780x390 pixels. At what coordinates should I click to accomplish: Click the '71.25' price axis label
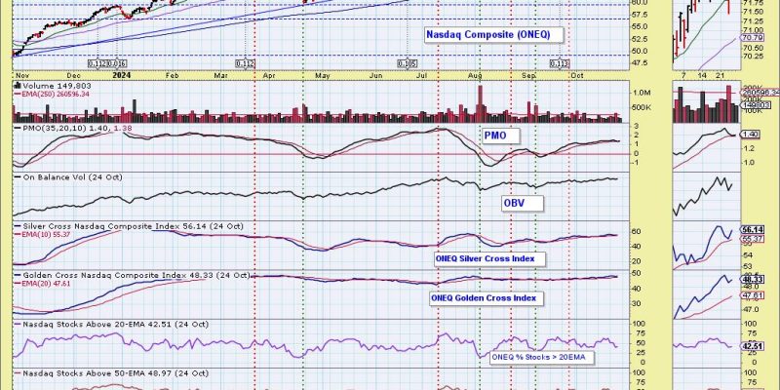[751, 20]
